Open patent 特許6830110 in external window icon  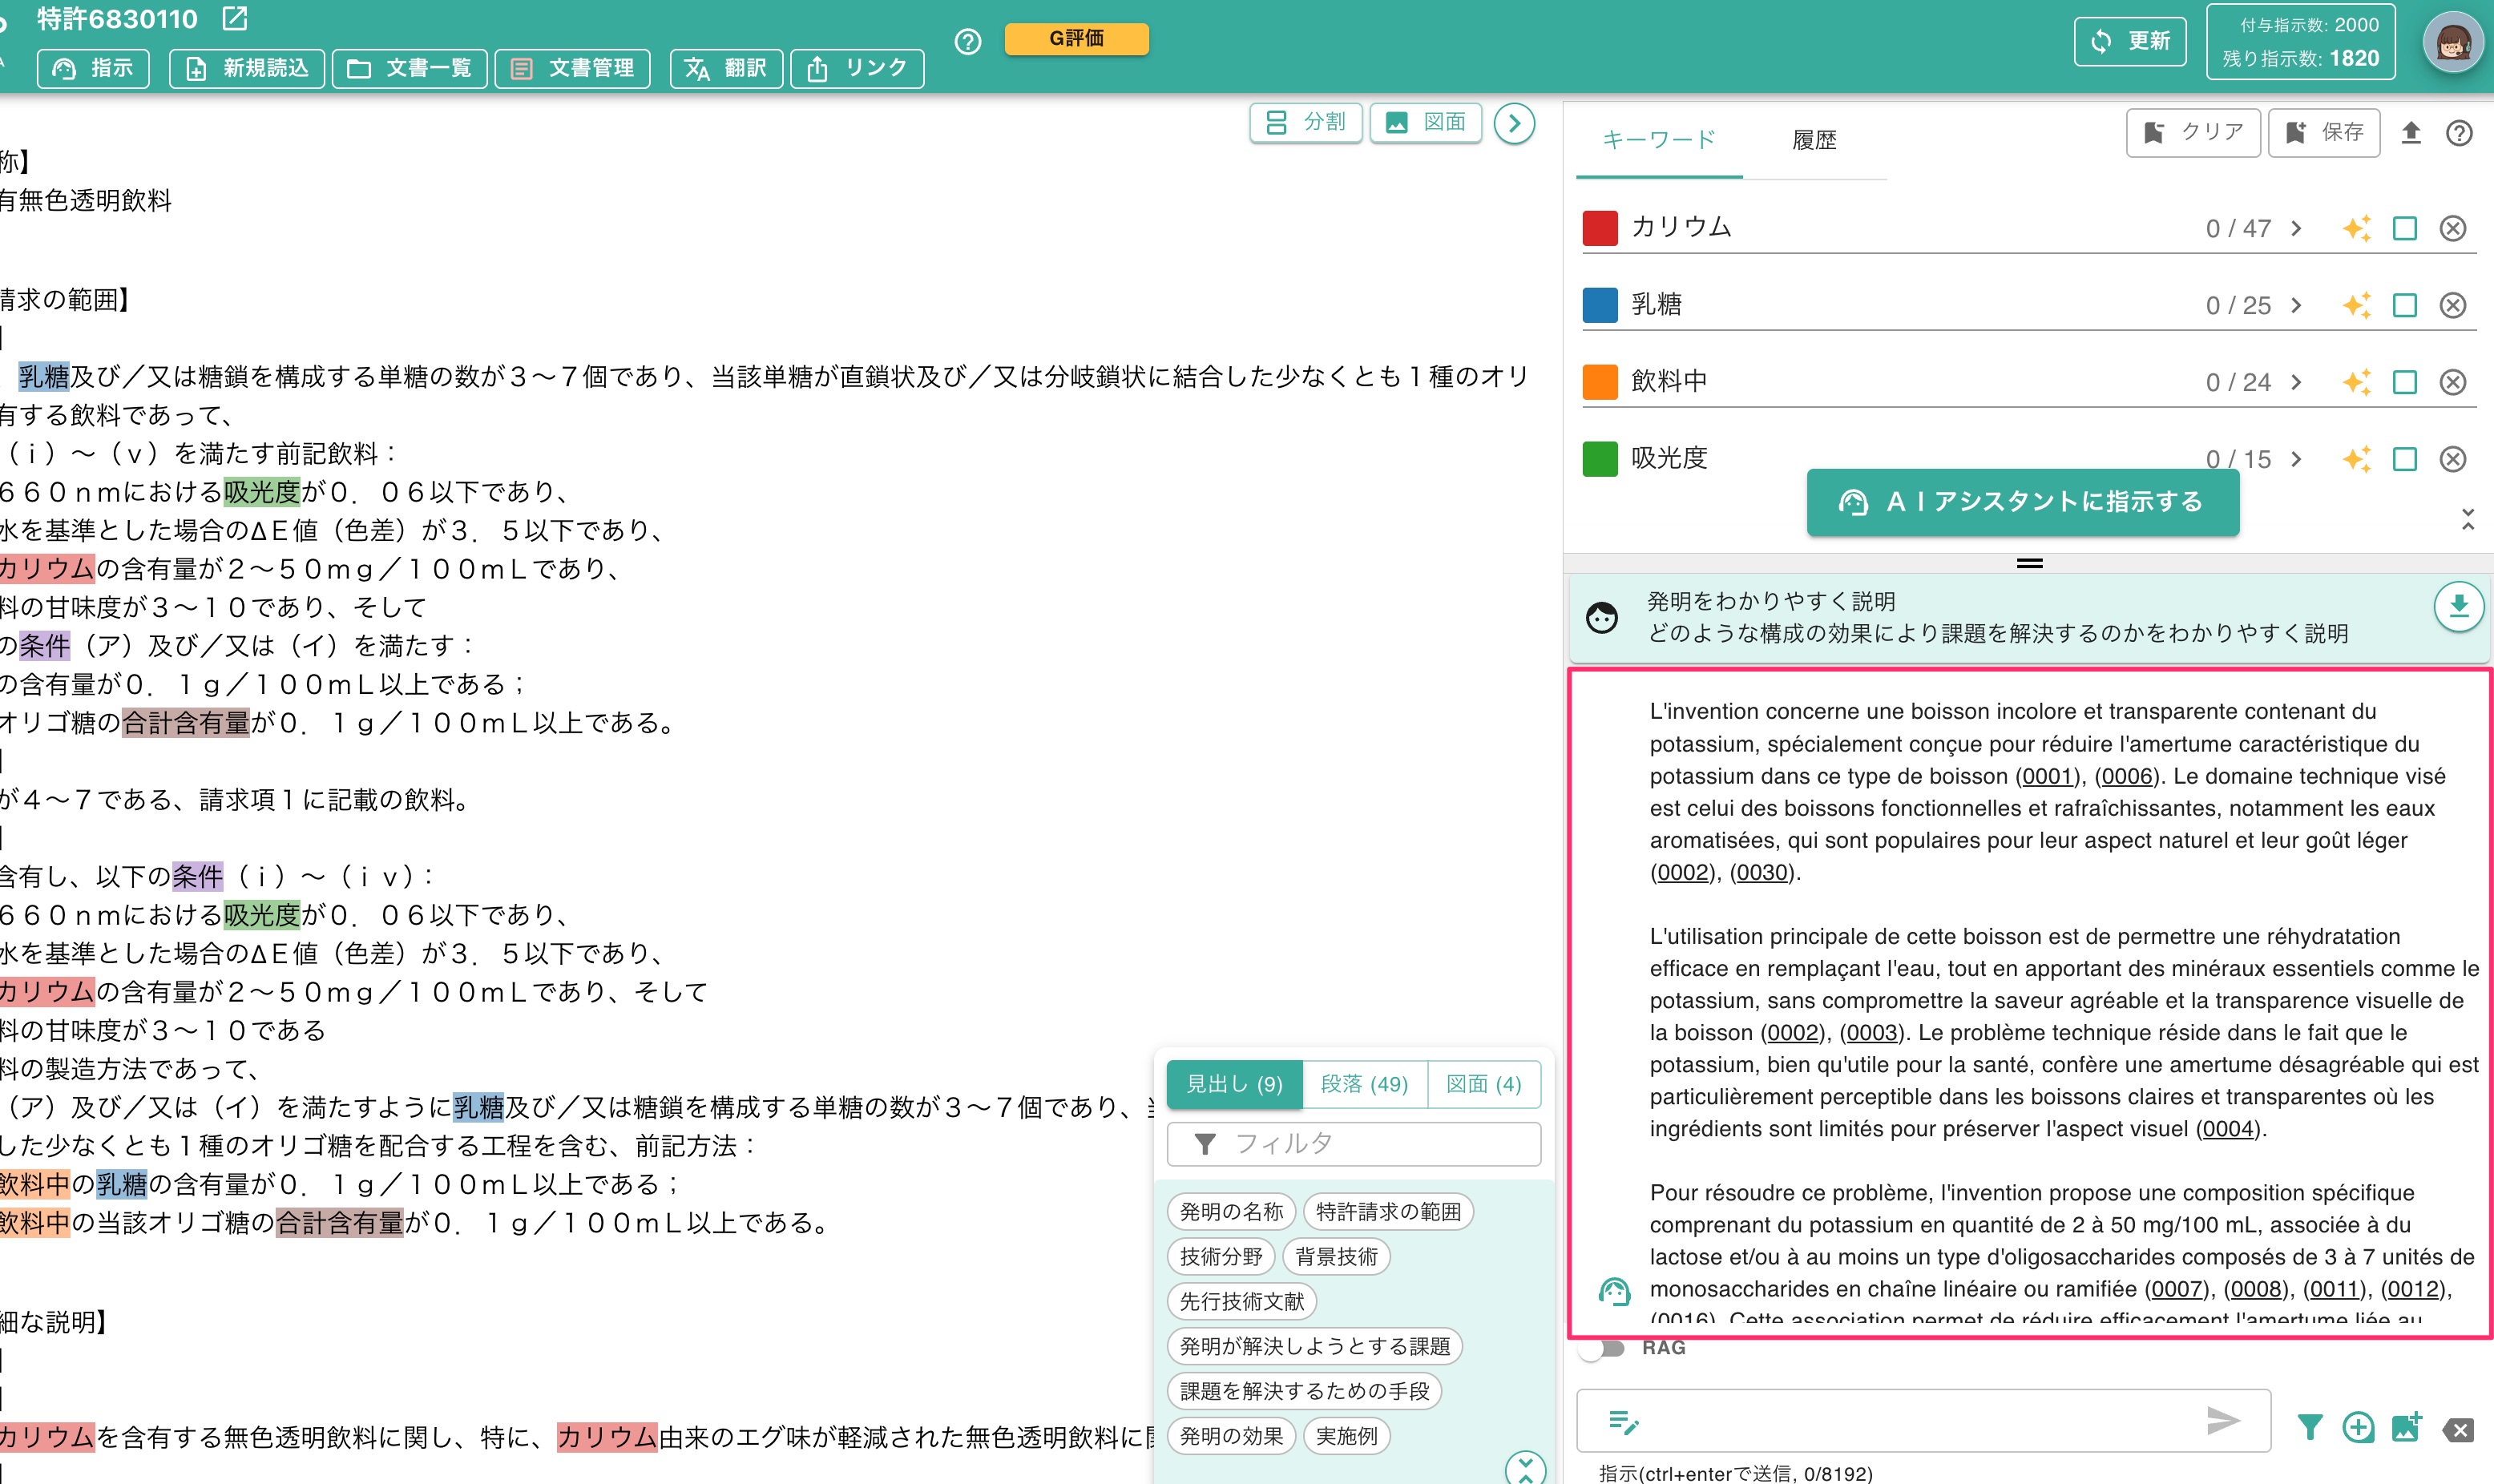(235, 18)
